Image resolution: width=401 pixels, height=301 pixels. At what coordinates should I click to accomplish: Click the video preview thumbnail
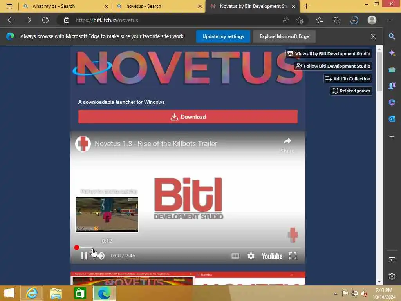[x=107, y=214]
